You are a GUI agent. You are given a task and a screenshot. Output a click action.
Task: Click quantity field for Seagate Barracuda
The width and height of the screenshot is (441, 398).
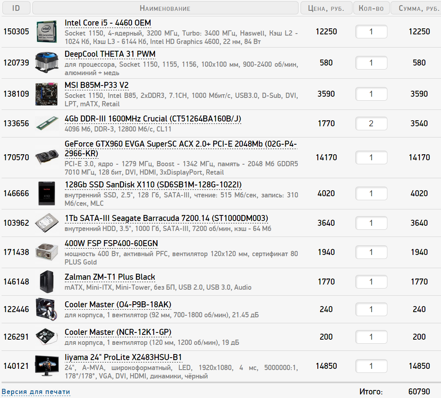[371, 223]
